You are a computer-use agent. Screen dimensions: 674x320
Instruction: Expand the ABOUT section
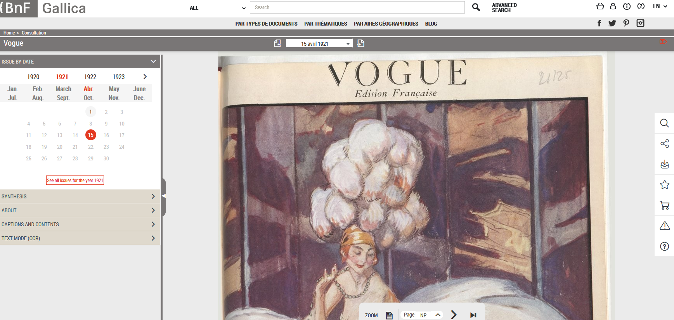coord(80,210)
